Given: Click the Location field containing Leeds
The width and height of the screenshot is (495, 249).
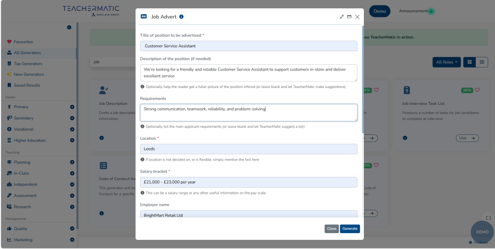Looking at the screenshot, I should click(249, 149).
